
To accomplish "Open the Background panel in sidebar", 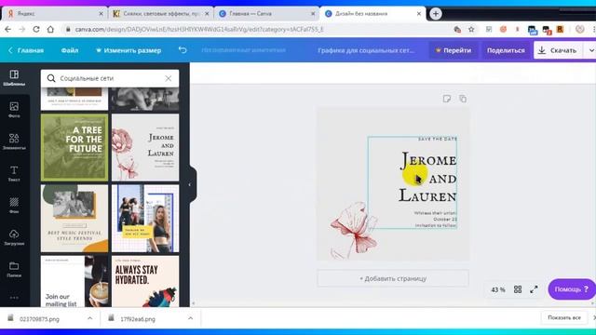I will pyautogui.click(x=14, y=206).
